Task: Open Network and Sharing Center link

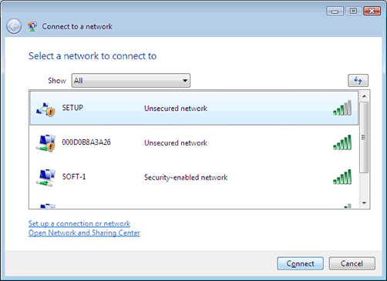Action: pos(84,232)
